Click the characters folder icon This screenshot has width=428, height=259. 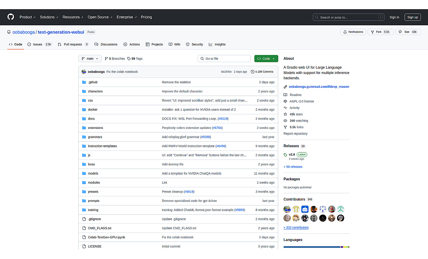click(x=84, y=91)
